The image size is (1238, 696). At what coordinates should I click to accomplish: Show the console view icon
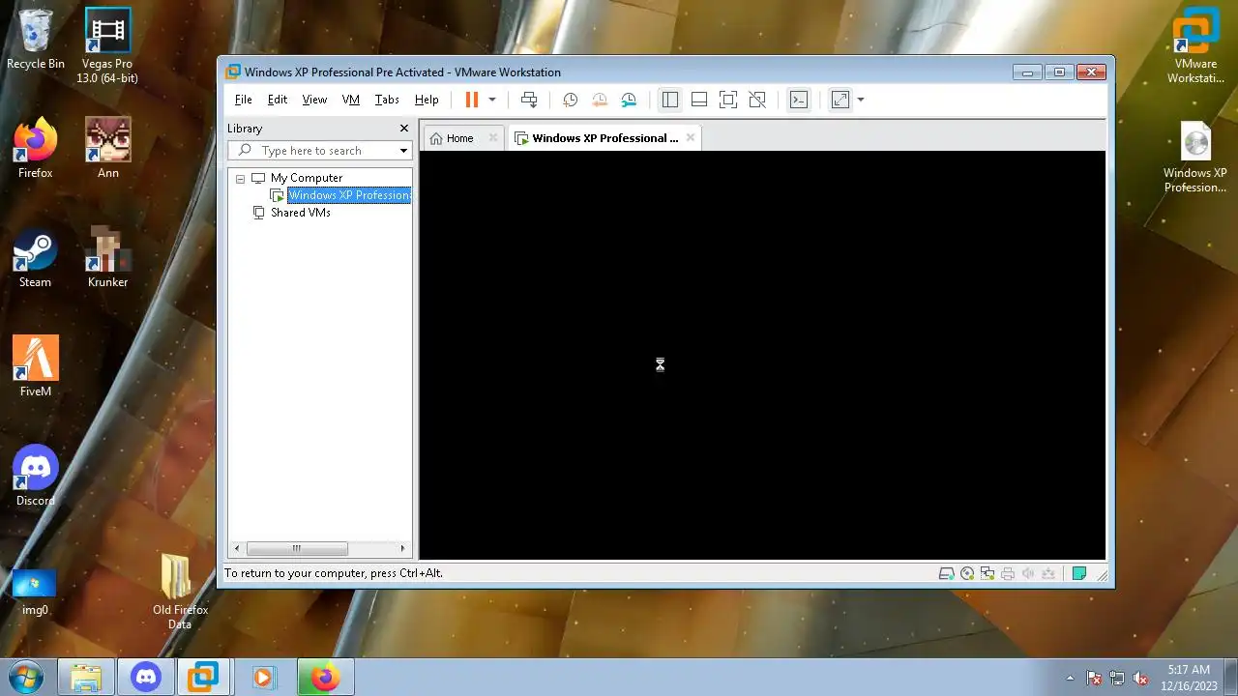(798, 100)
